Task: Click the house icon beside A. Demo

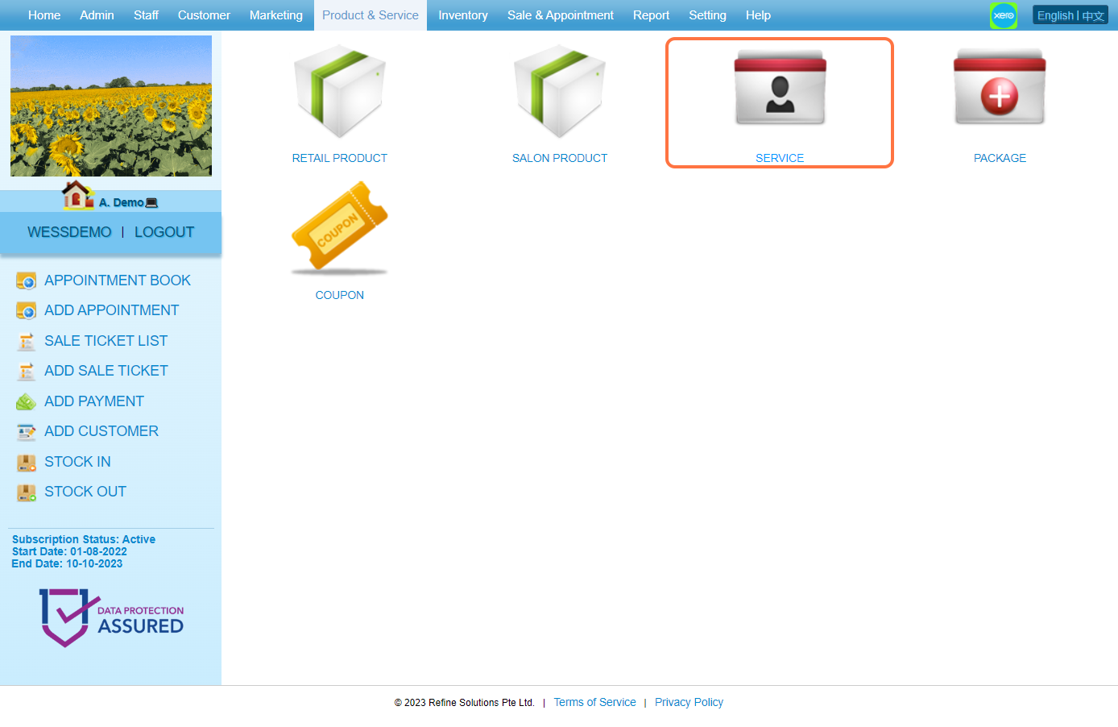Action: [78, 195]
